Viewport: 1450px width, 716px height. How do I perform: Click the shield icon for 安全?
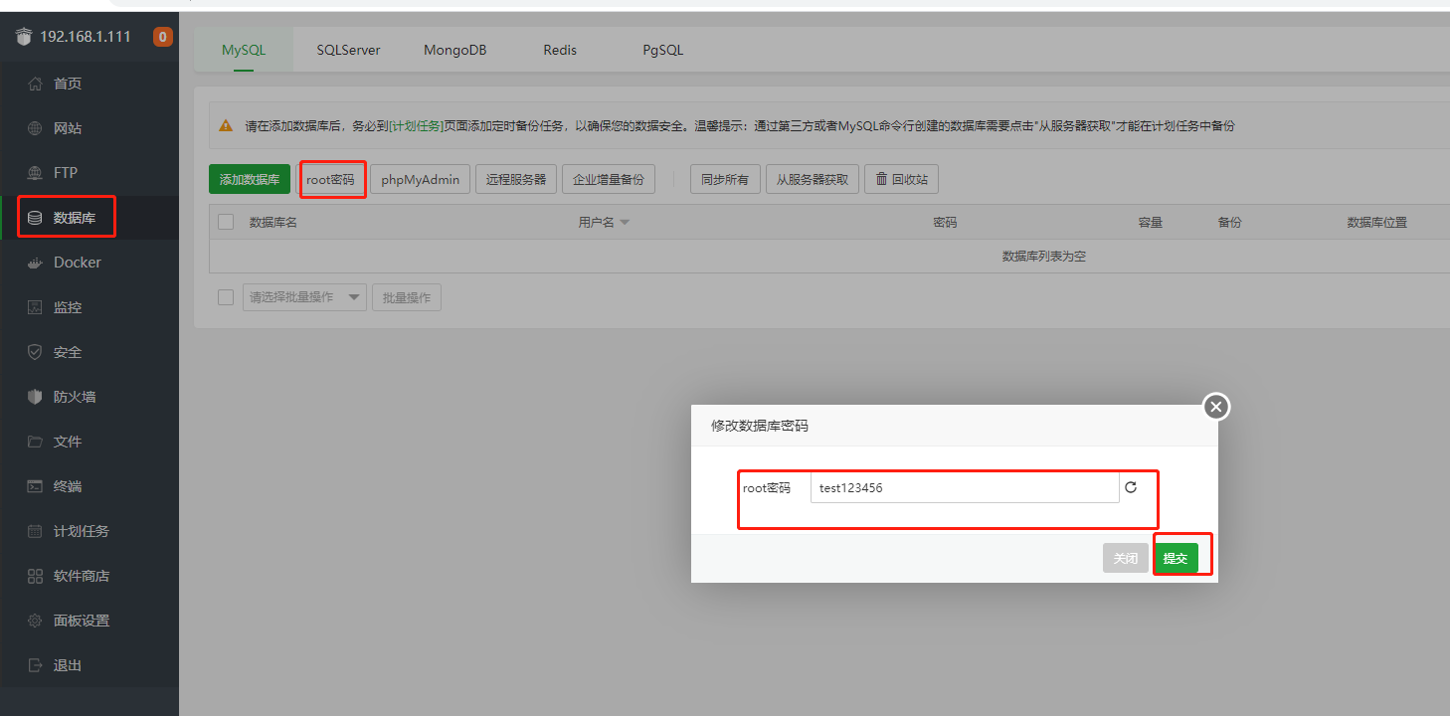(36, 352)
